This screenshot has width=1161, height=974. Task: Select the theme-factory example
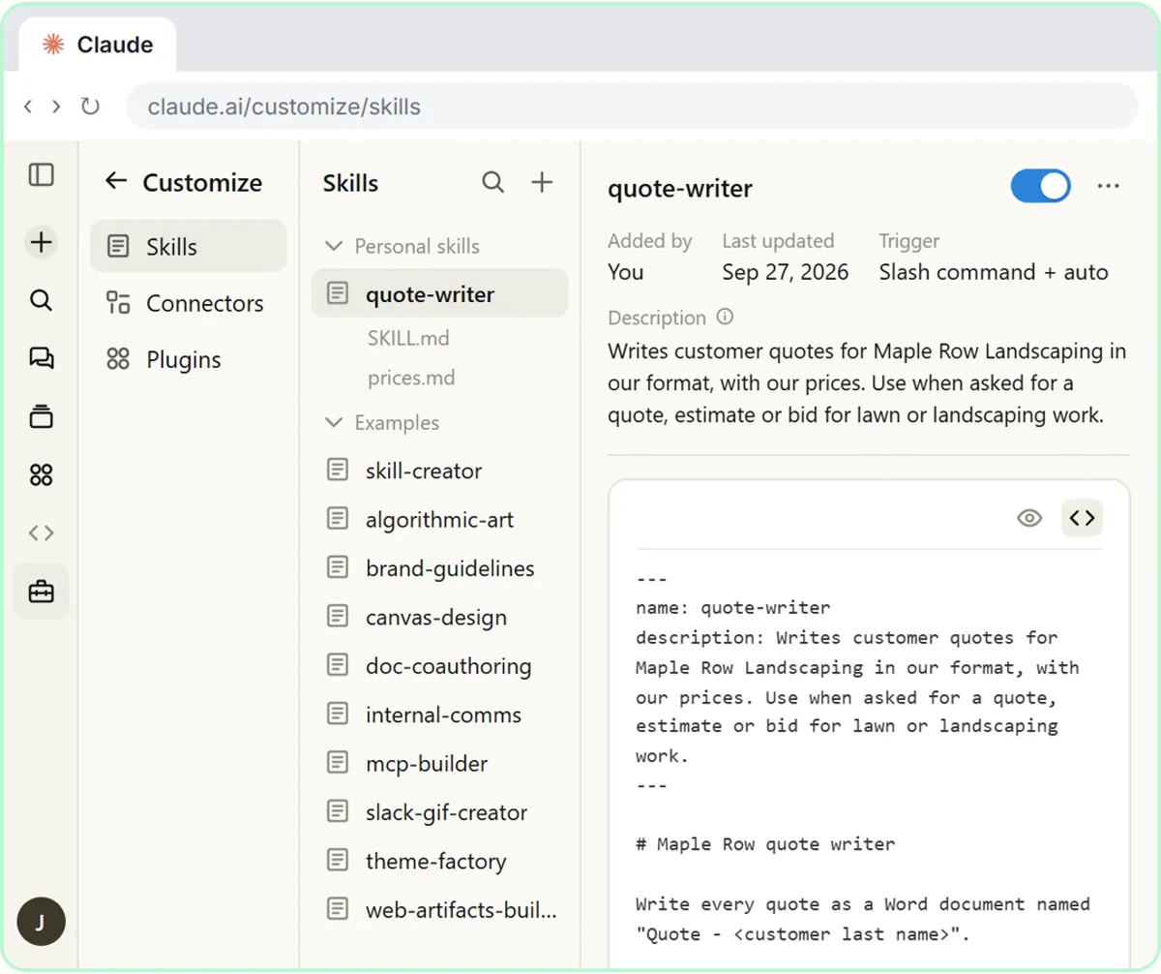coord(439,860)
